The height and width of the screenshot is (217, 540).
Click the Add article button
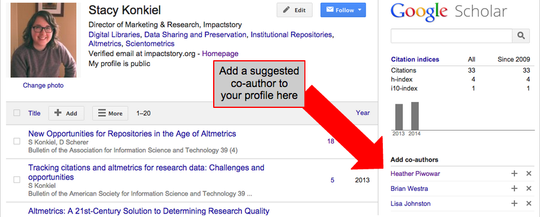(x=66, y=113)
